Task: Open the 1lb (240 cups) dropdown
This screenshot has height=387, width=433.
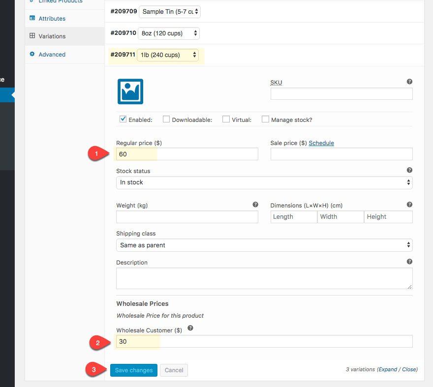Action: coord(168,55)
